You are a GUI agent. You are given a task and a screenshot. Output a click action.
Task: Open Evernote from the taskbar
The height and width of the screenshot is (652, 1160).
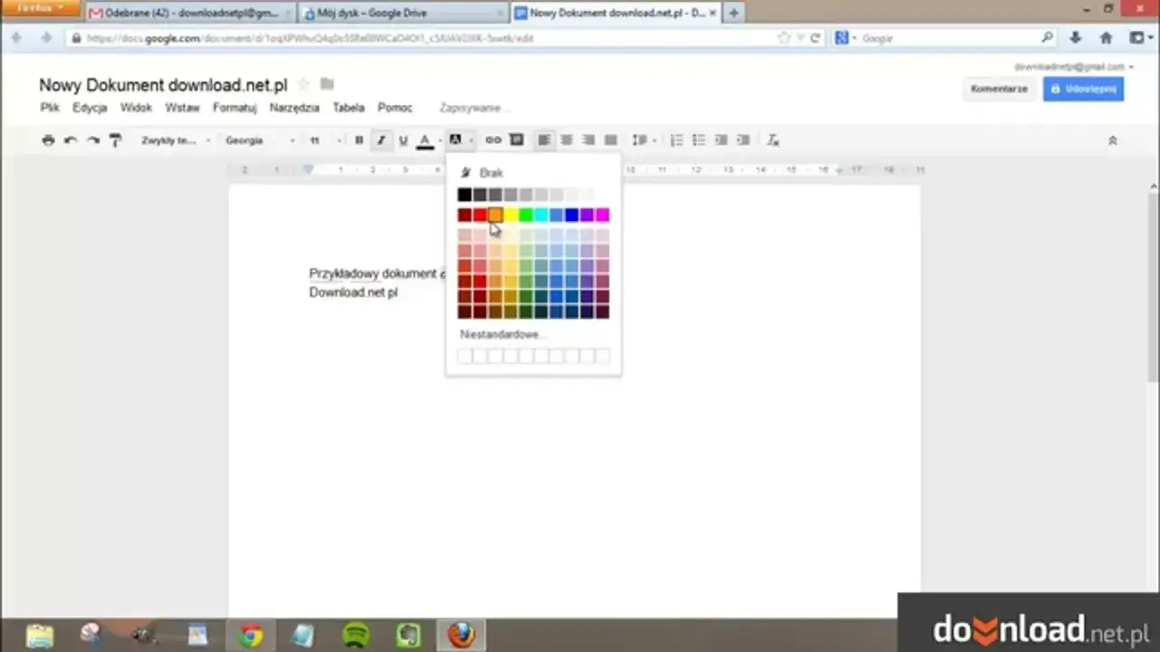(x=409, y=636)
